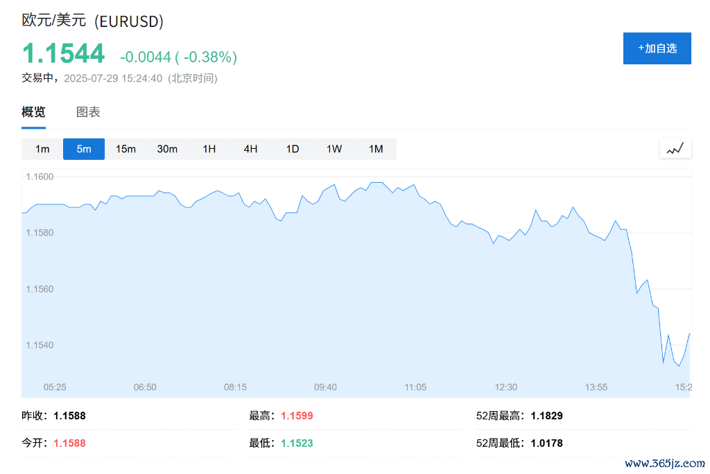710x474 pixels.
Task: Select the 5m interval
Action: [x=84, y=149]
